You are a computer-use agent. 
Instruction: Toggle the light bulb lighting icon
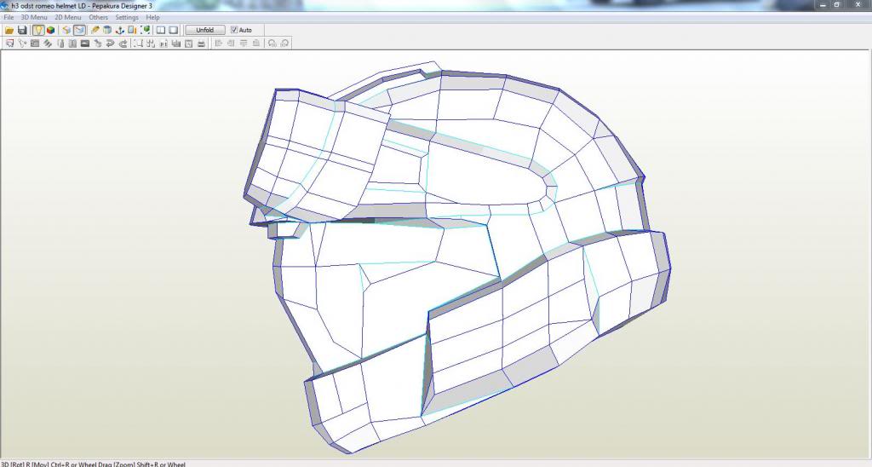click(38, 30)
